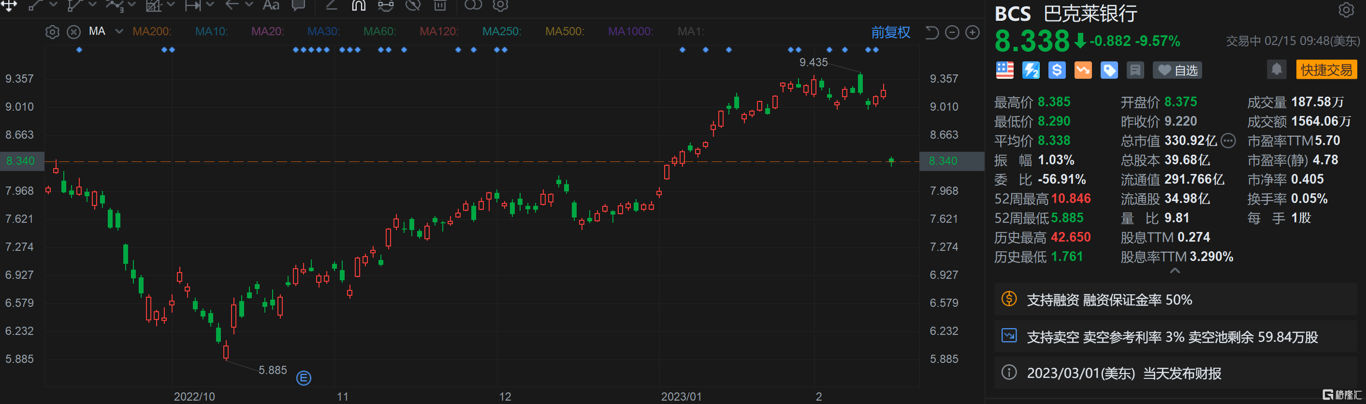Click the price alert bell icon
The height and width of the screenshot is (404, 1366).
click(x=1276, y=70)
